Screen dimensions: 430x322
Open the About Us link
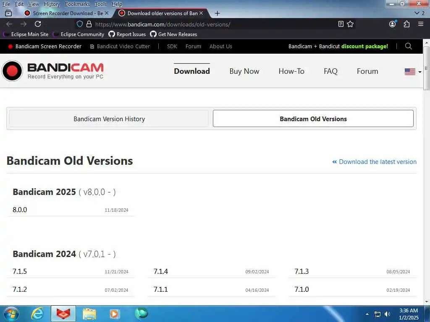[221, 46]
